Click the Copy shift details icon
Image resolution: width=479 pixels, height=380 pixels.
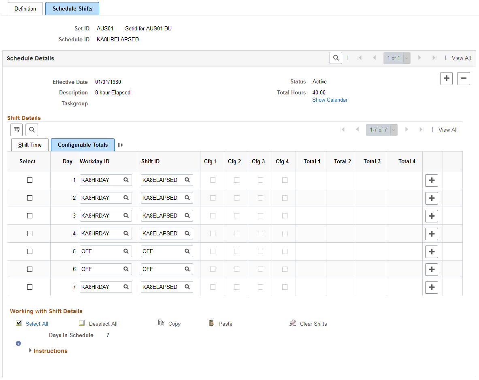pyautogui.click(x=161, y=323)
